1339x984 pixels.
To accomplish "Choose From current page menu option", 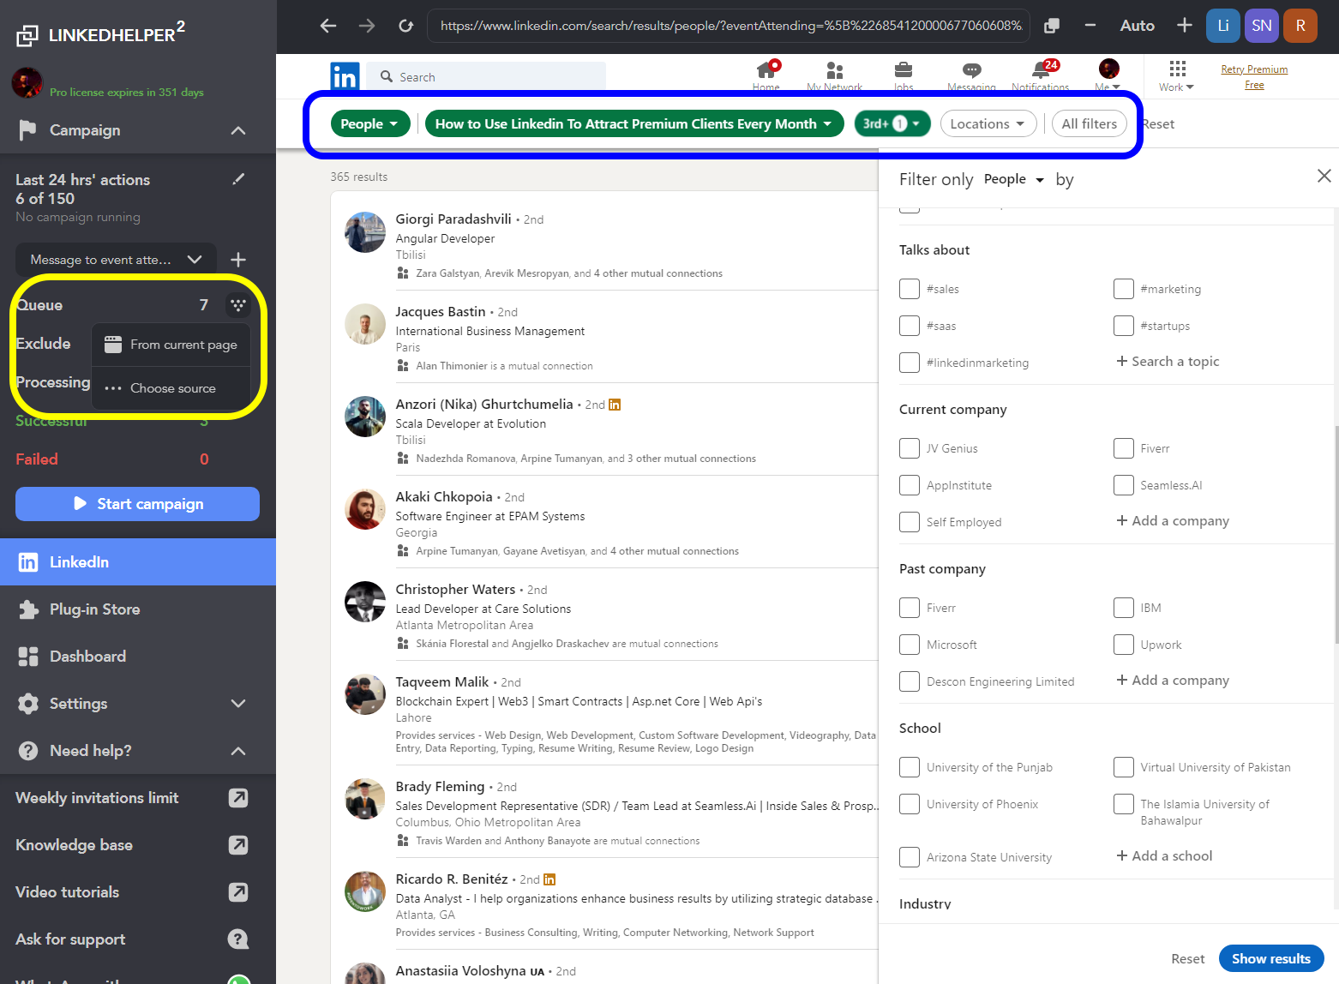I will [171, 345].
